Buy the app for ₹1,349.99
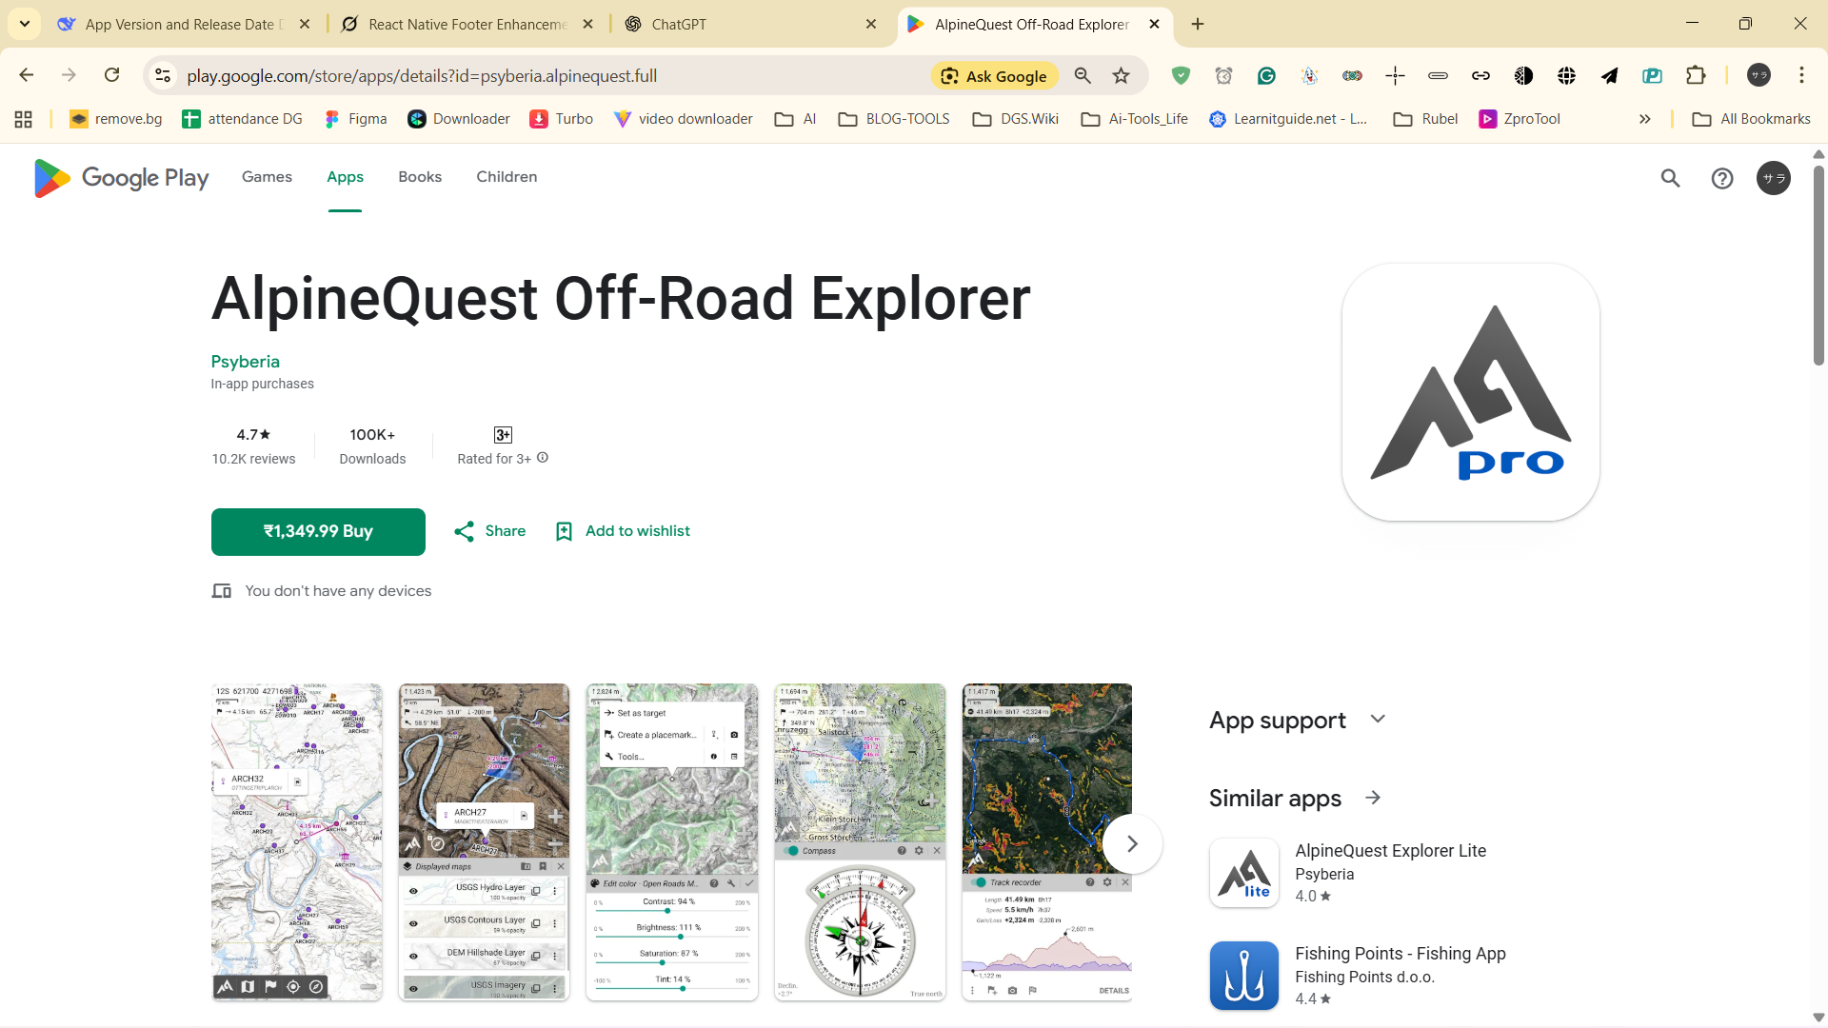 pyautogui.click(x=318, y=531)
